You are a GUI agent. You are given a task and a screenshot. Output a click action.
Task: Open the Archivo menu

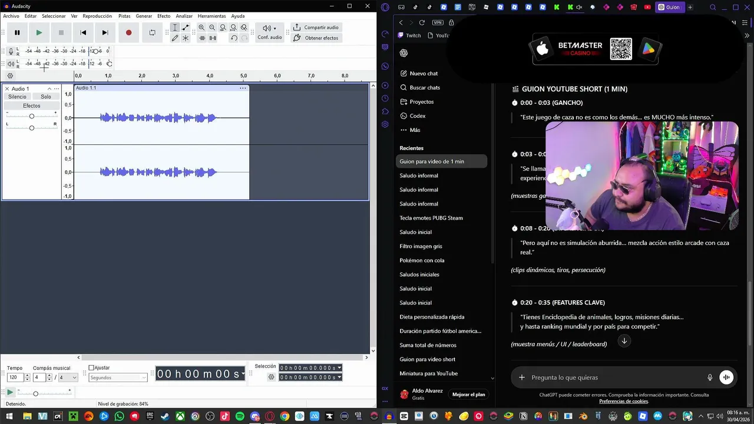pyautogui.click(x=11, y=16)
